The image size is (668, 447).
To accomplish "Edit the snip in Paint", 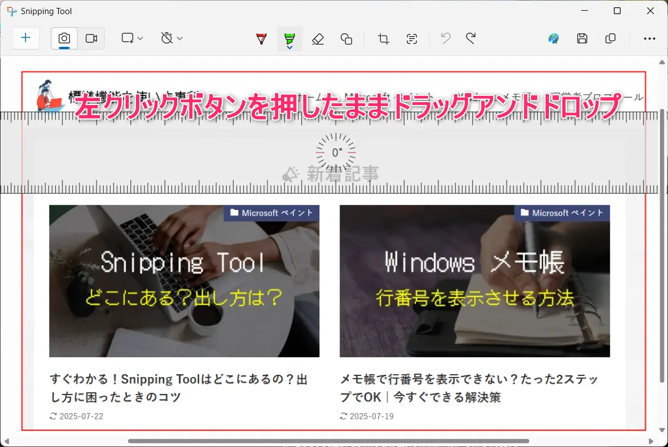I will 553,39.
